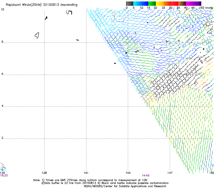Click the purple time stamp '16:20'
Screen dimensions: 214x188
point(4,176)
